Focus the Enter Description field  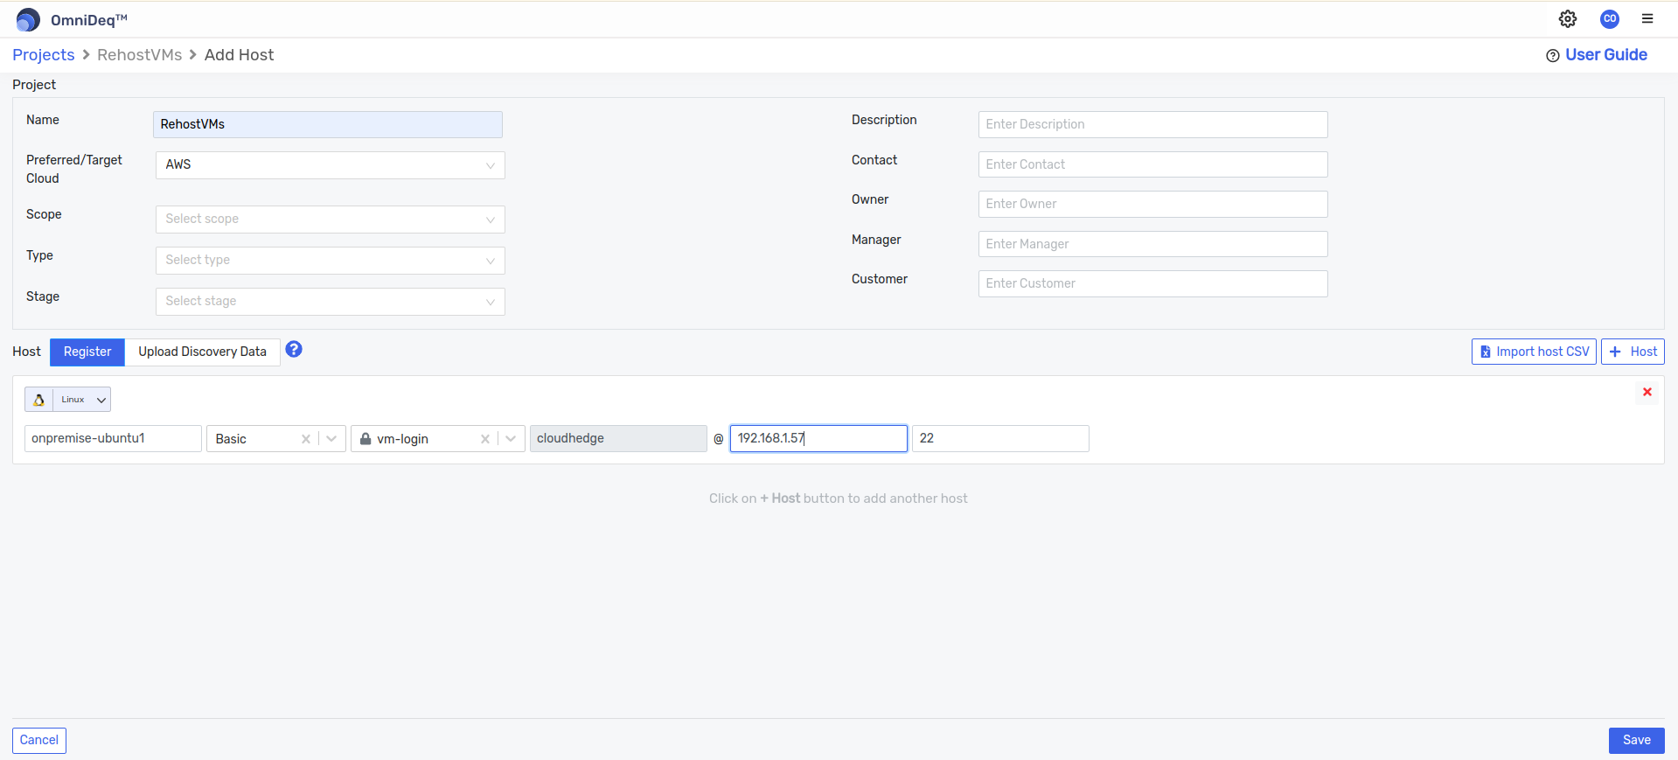1152,124
